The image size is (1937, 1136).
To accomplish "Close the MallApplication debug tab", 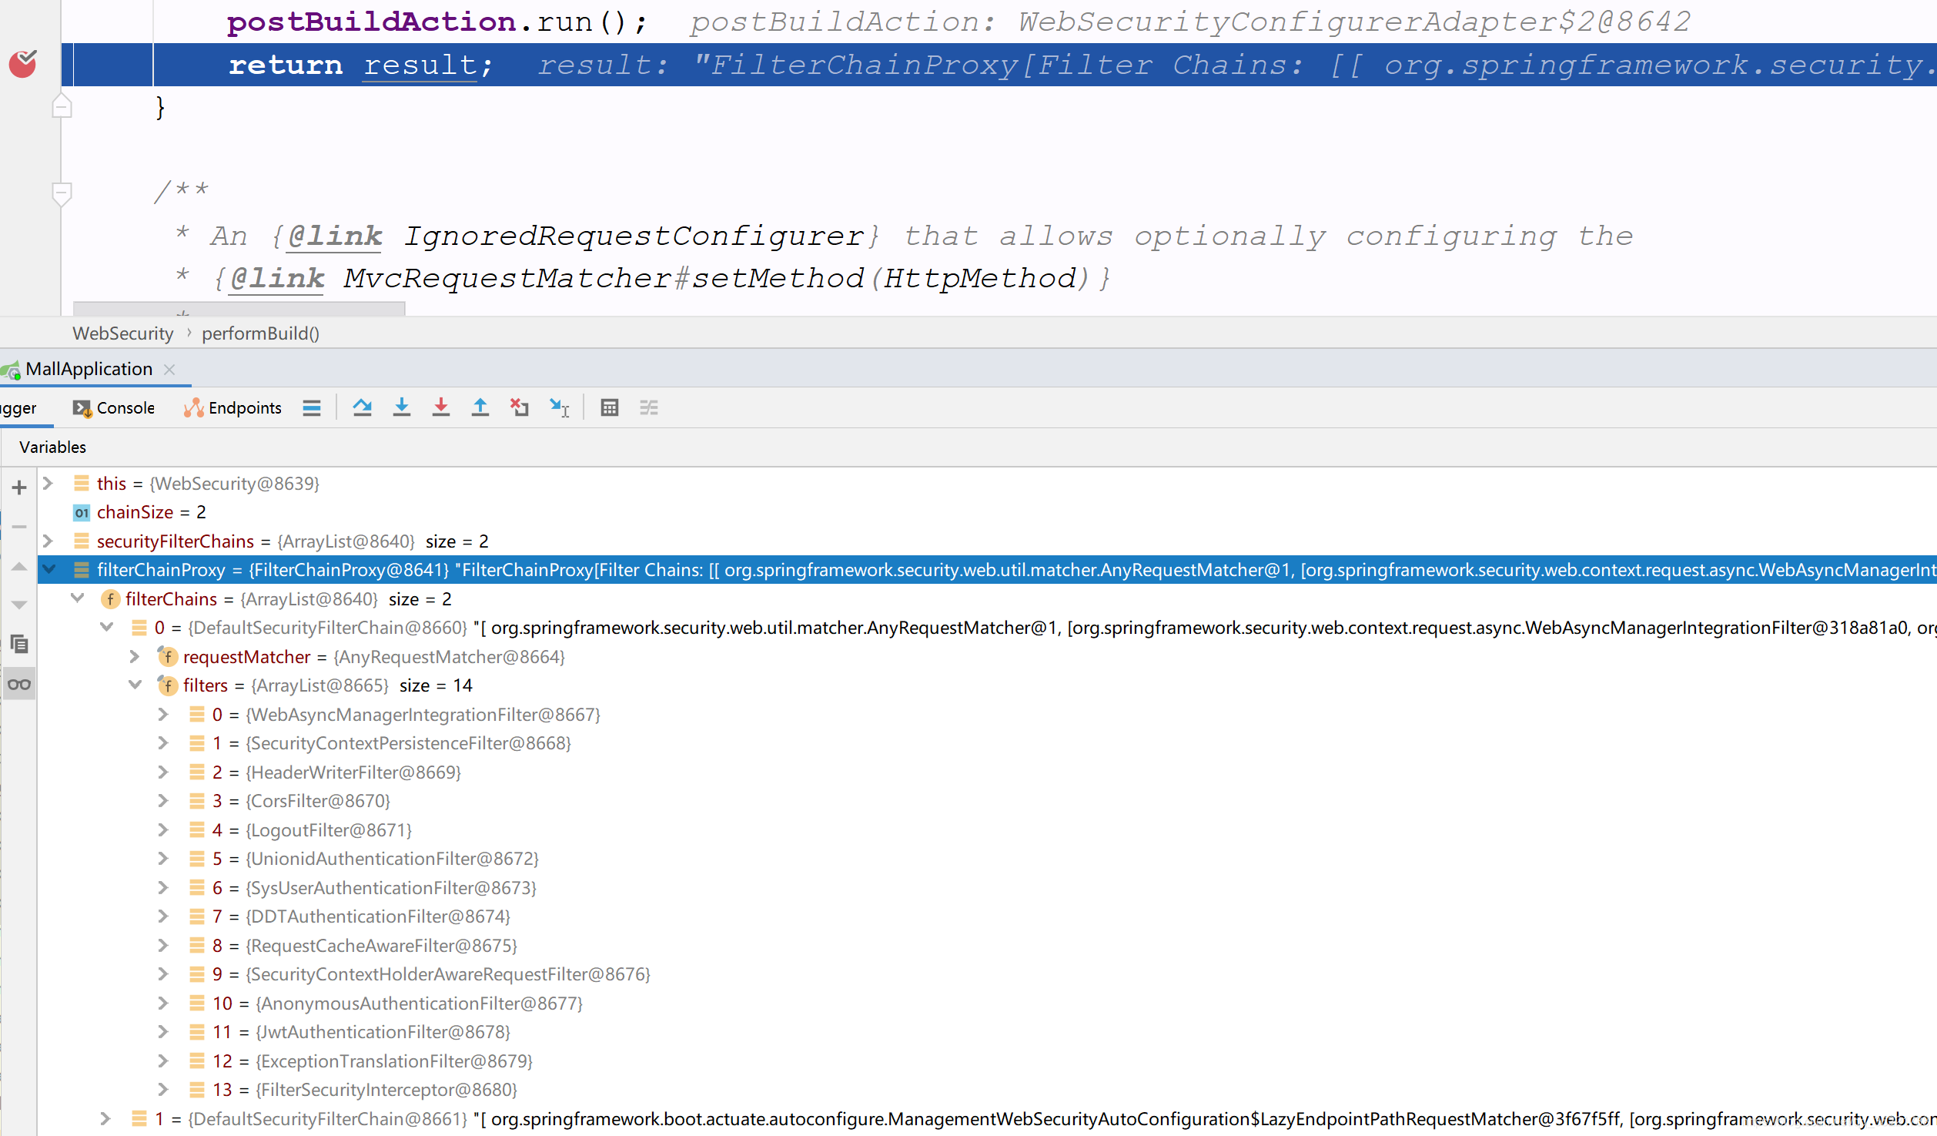I will pos(170,370).
